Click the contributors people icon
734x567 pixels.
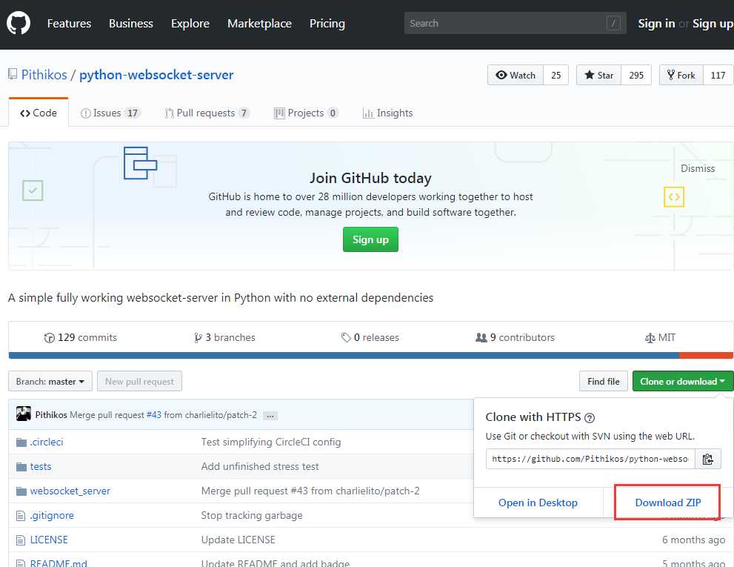(x=481, y=337)
